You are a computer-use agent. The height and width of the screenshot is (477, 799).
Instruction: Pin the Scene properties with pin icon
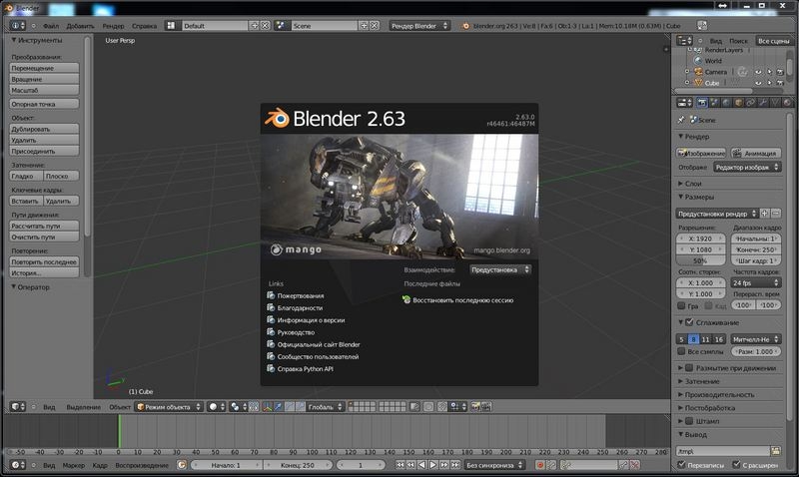pyautogui.click(x=681, y=120)
